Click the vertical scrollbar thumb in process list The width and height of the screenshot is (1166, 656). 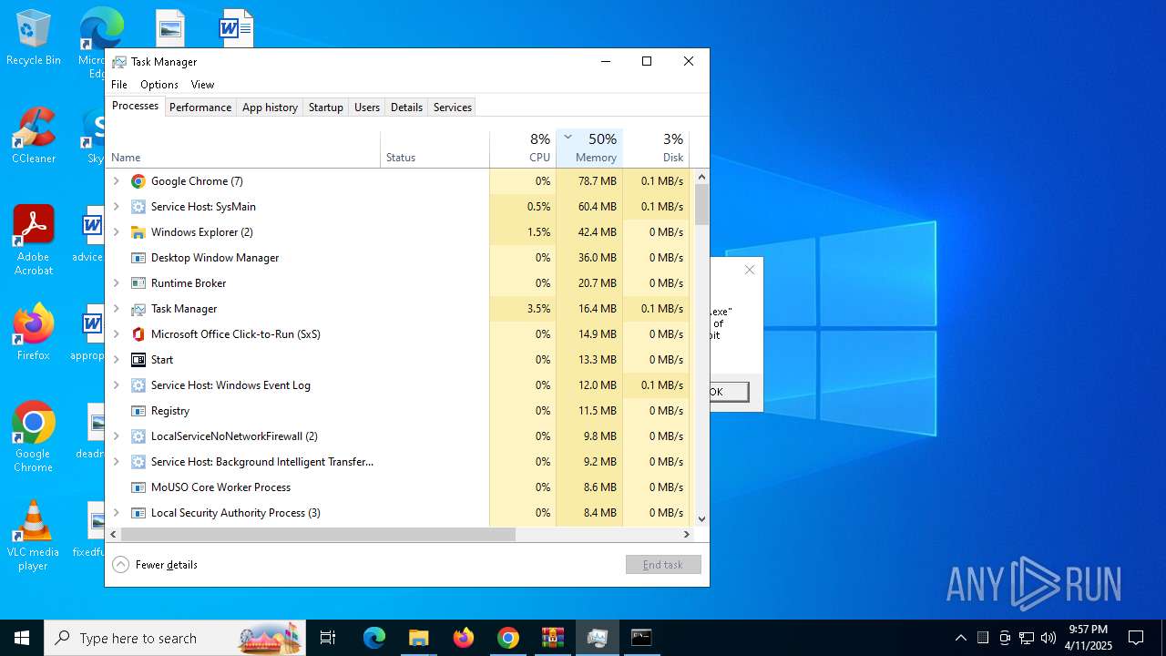(702, 204)
